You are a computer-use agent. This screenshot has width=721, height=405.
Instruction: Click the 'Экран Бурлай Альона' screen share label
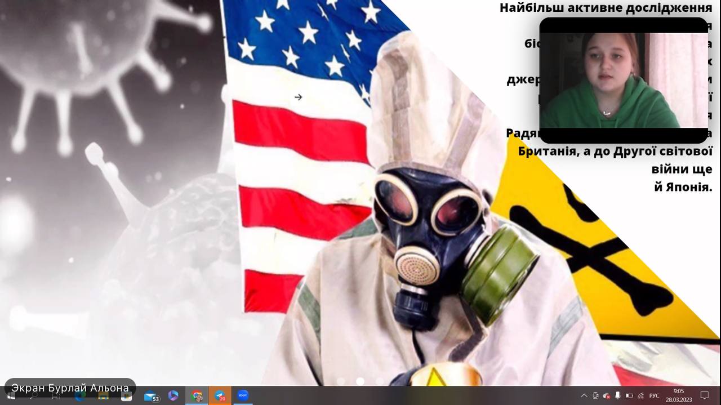click(70, 388)
